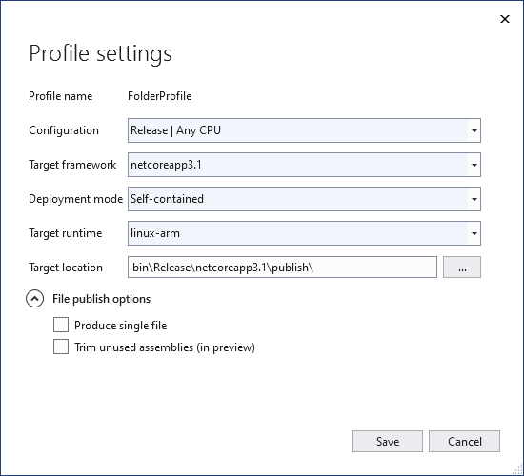This screenshot has height=476, width=524.
Task: Click the resize grip at dialog corner
Action: pos(516,469)
